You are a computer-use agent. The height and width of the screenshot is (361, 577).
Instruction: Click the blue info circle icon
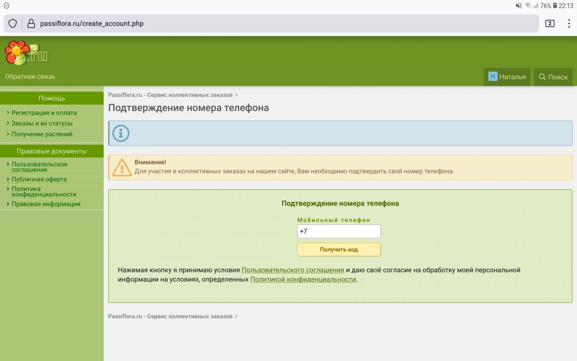[x=121, y=133]
